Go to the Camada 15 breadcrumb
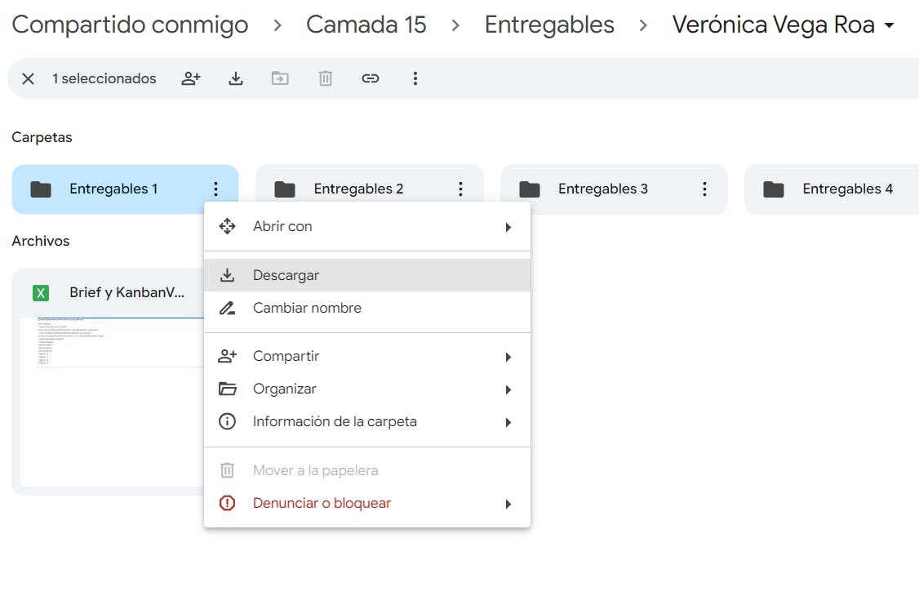 pos(366,25)
